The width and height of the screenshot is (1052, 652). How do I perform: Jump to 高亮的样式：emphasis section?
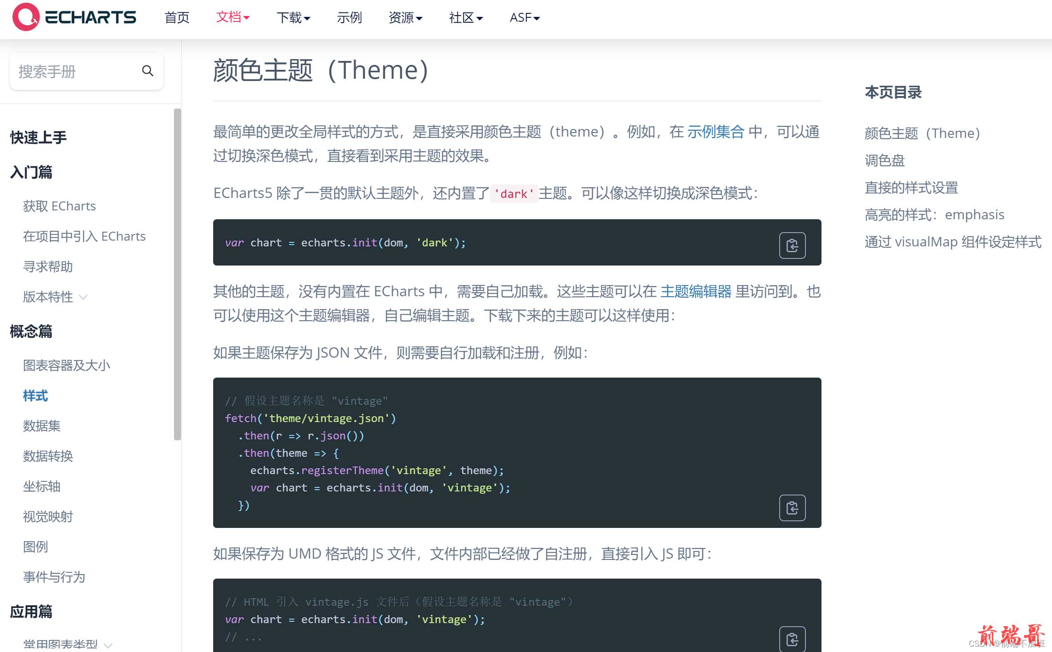pyautogui.click(x=935, y=214)
